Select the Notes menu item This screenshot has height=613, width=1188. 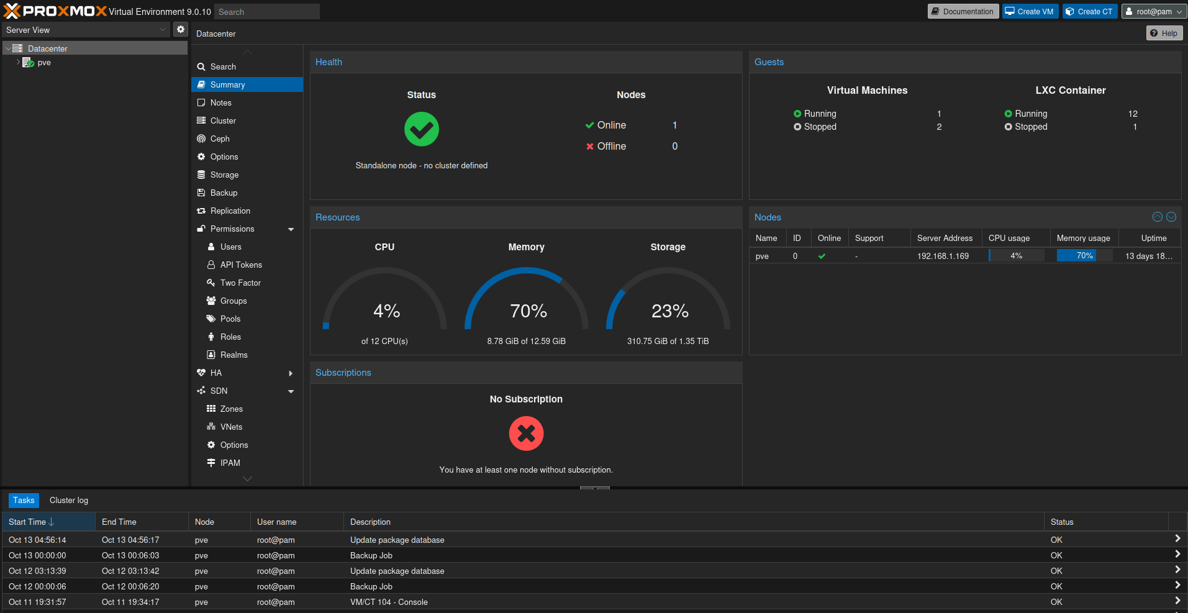220,102
